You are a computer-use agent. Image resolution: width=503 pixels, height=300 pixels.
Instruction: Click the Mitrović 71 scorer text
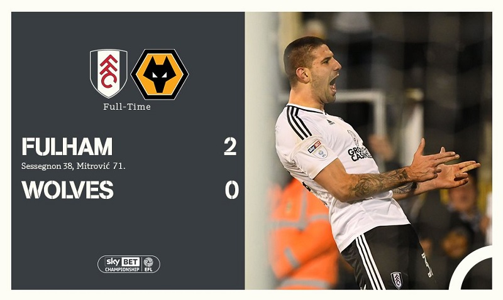[x=99, y=166]
